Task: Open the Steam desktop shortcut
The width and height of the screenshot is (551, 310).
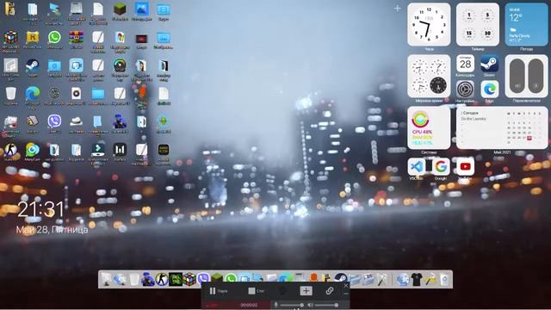Action: pyautogui.click(x=33, y=65)
